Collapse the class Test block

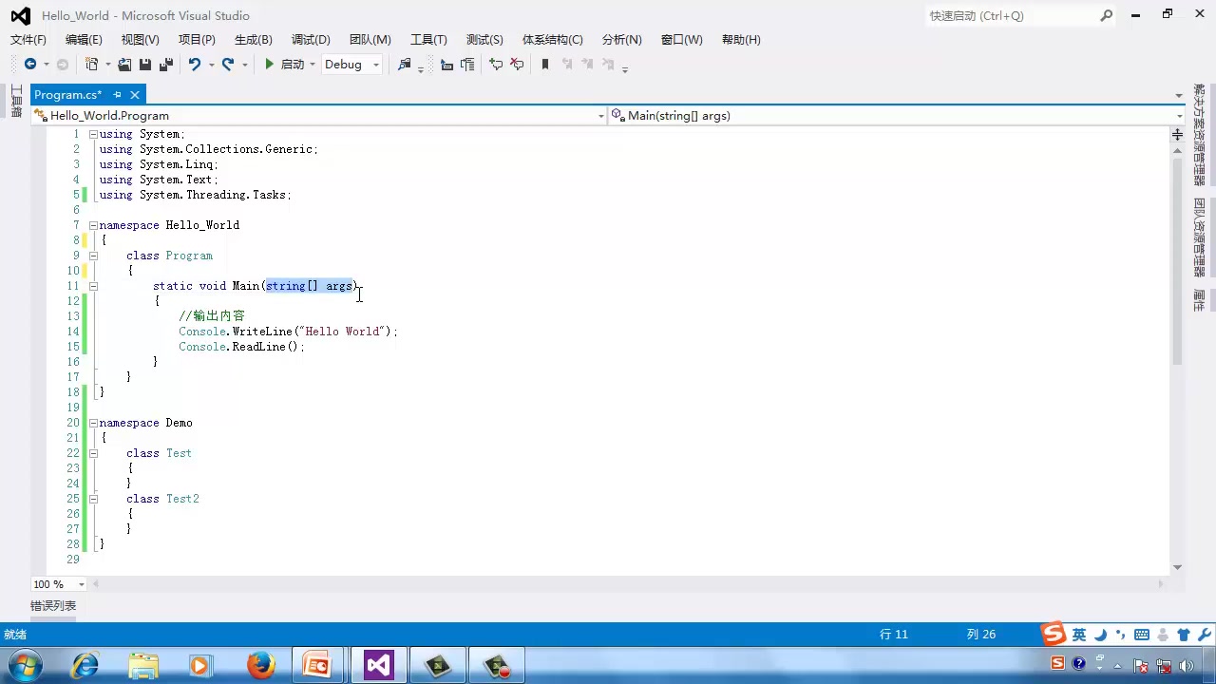pyautogui.click(x=93, y=453)
